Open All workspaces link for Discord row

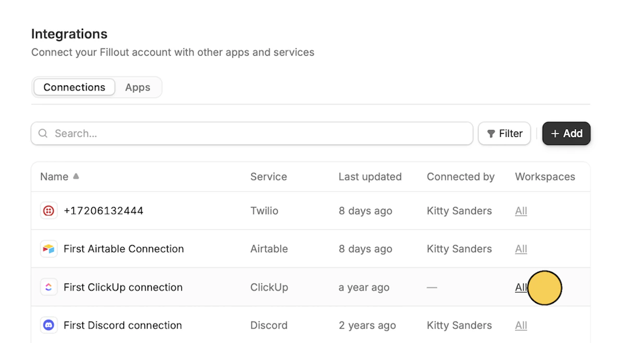coord(521,325)
